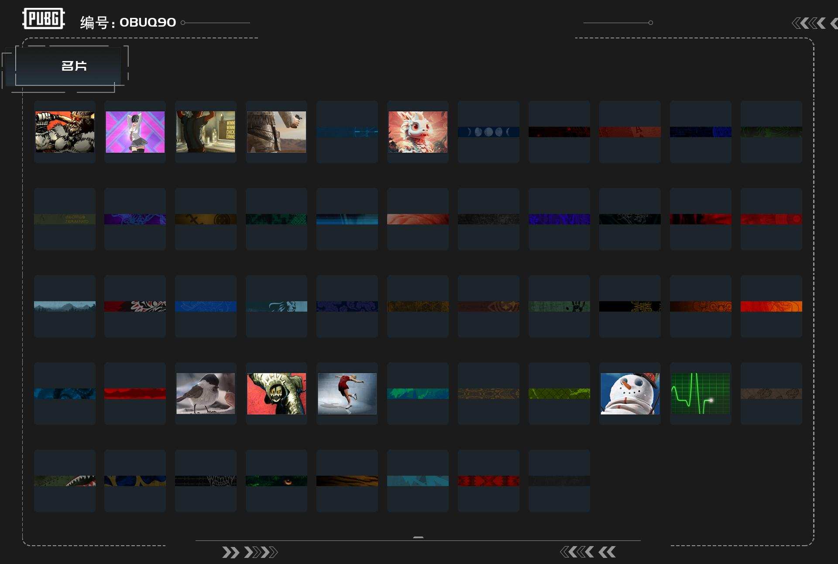The image size is (838, 564).
Task: Select the lime green chain-link banner
Action: (559, 393)
